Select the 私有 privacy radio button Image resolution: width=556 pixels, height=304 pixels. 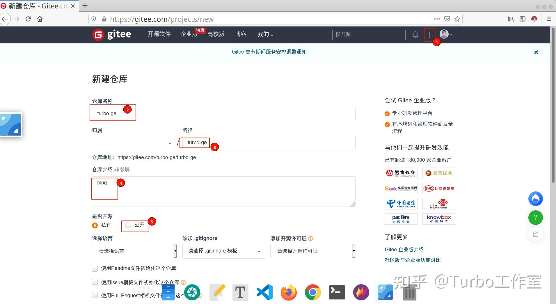click(95, 225)
